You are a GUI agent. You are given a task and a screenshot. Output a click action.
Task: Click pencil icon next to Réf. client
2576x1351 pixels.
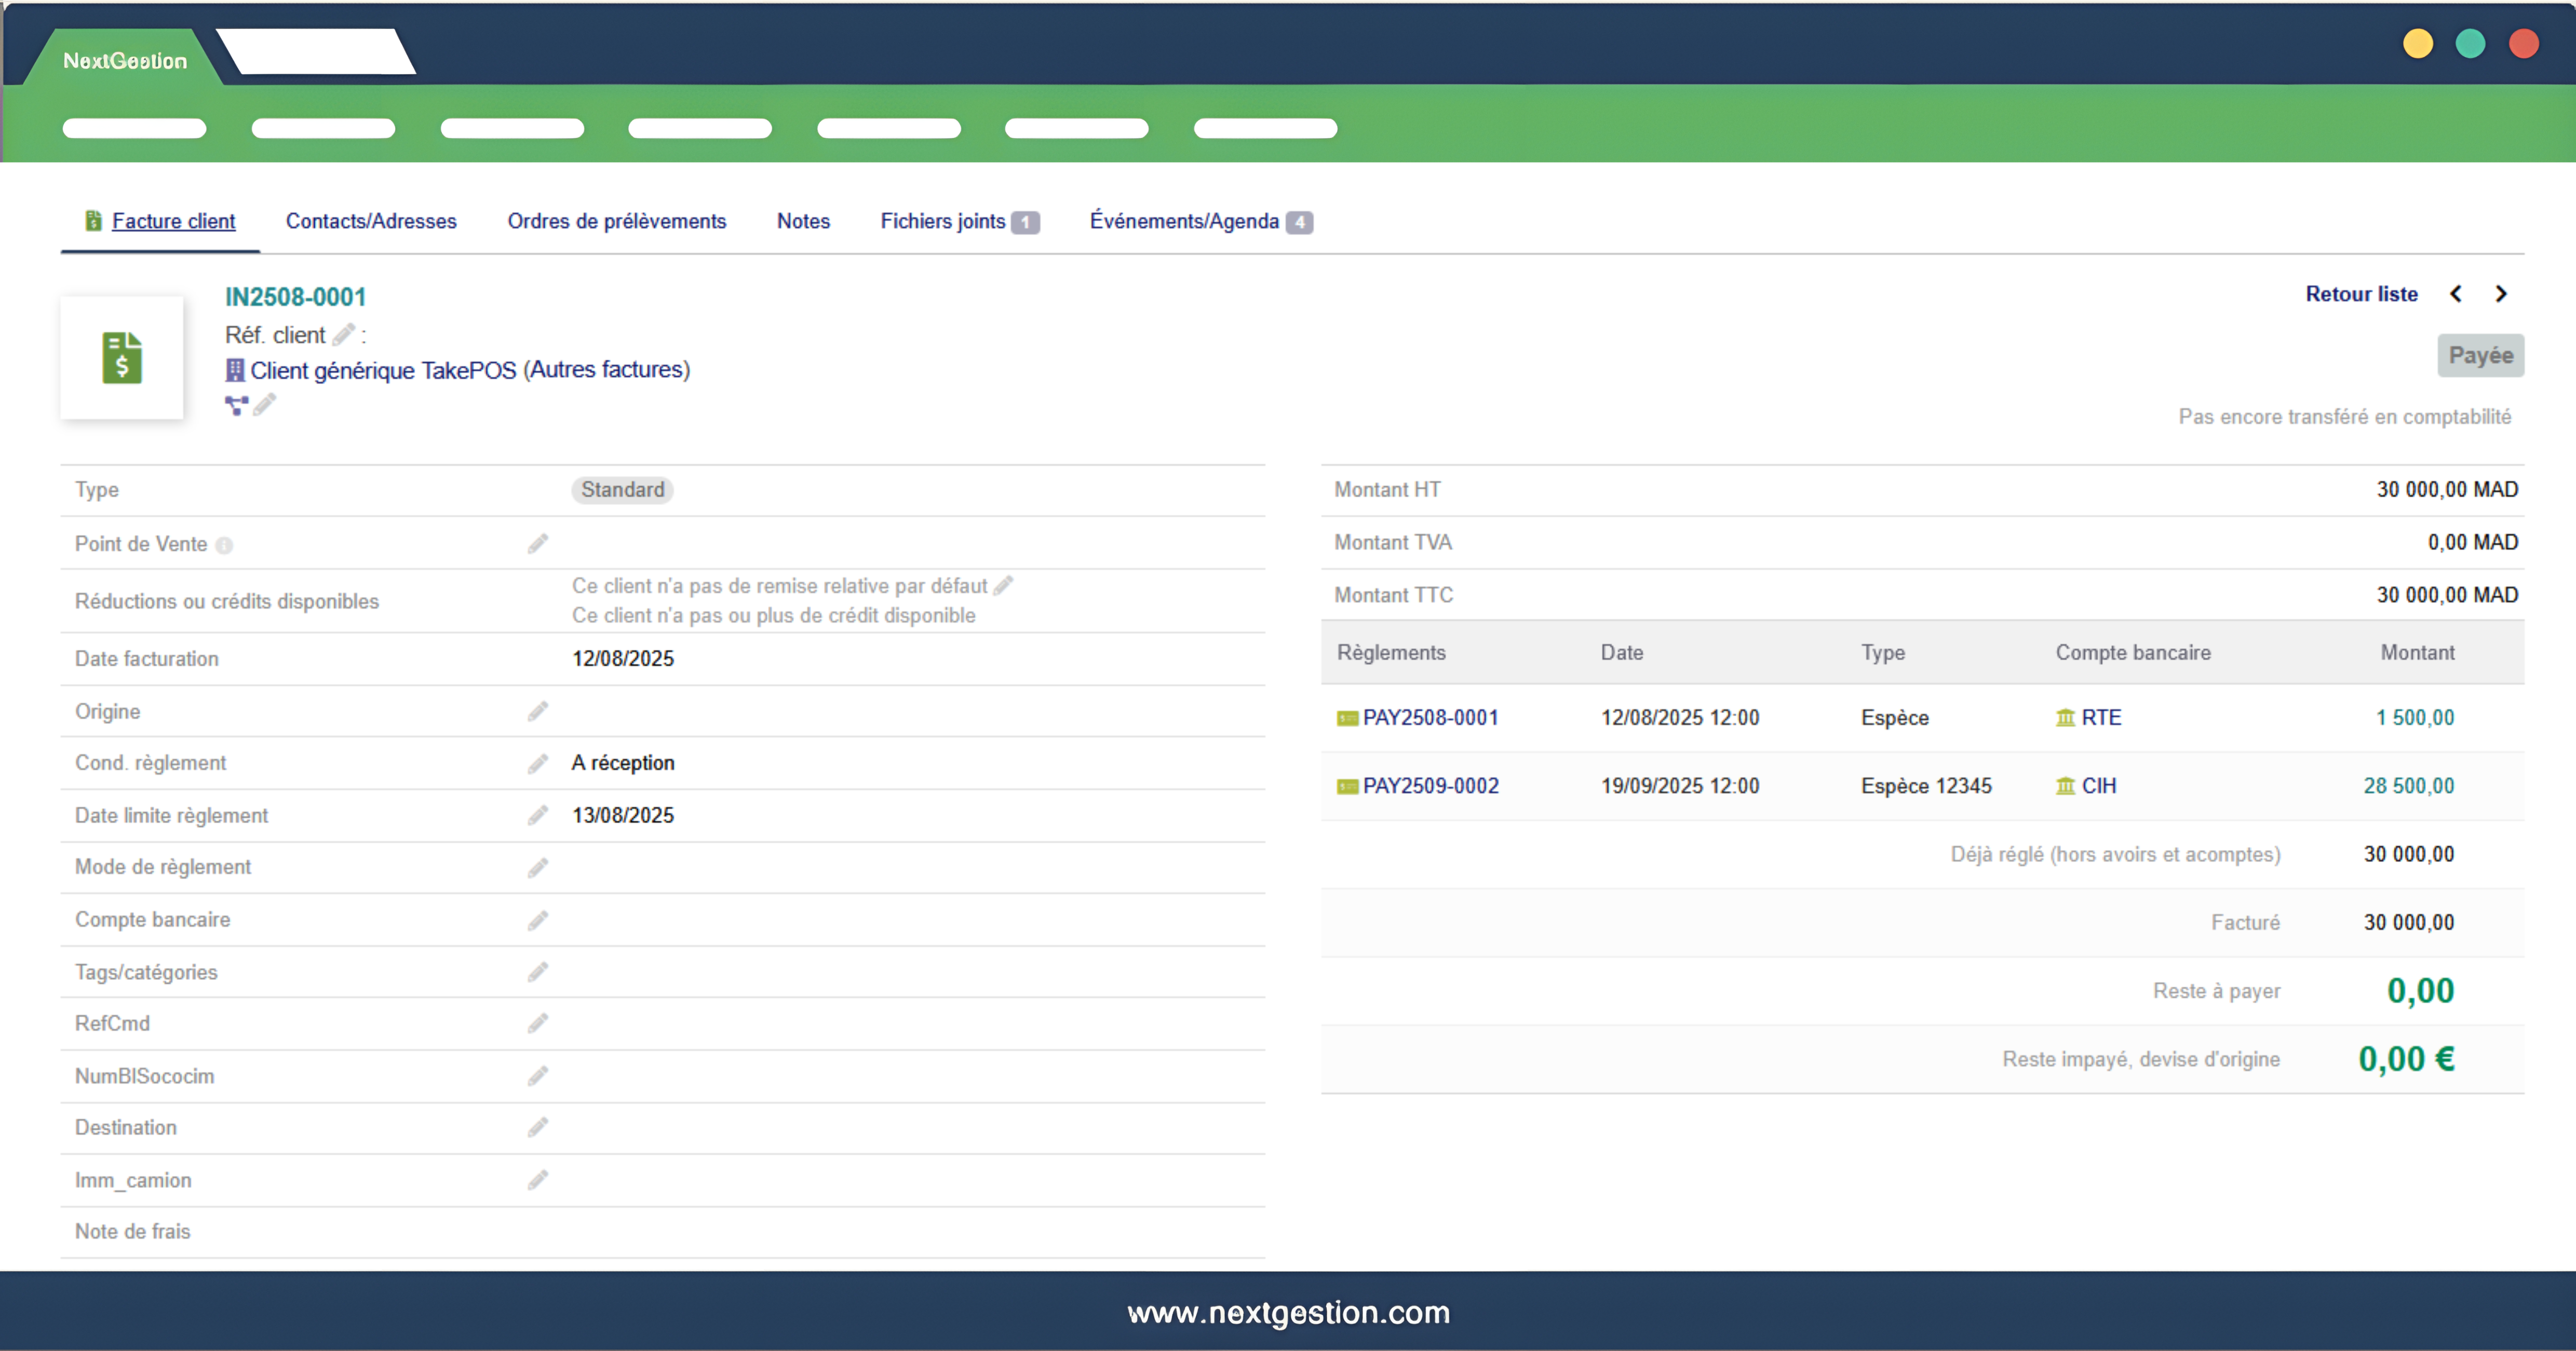click(343, 335)
